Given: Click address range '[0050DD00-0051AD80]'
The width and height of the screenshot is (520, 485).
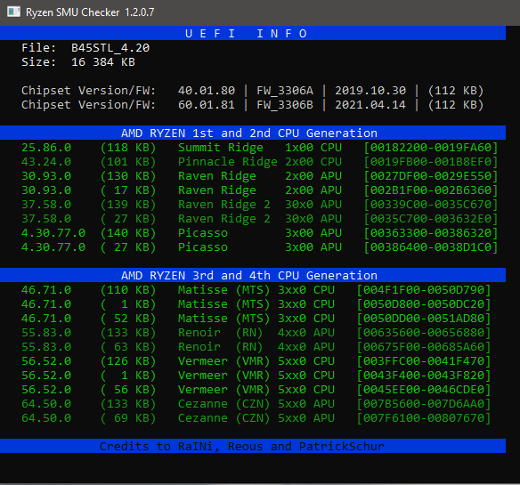Looking at the screenshot, I should 424,319.
